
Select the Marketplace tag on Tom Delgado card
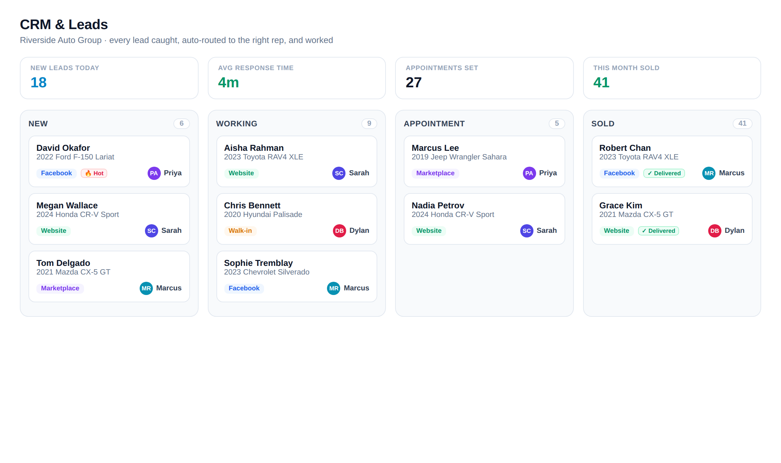coord(60,288)
